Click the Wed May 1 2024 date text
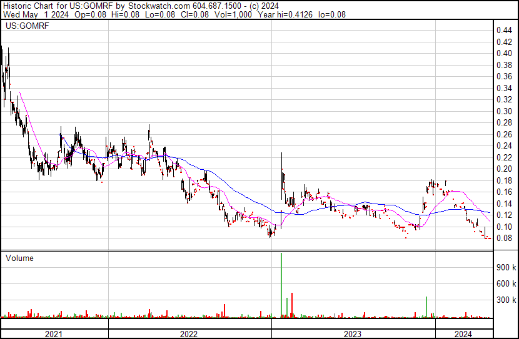 click(36, 14)
